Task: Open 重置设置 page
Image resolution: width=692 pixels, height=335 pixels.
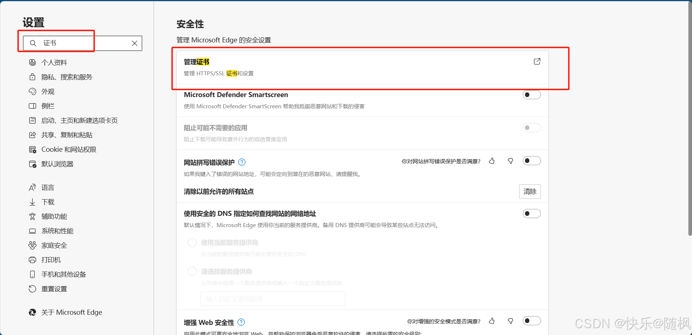Action: pyautogui.click(x=54, y=289)
